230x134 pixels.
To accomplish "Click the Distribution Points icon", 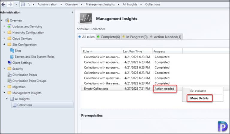I will tap(10, 75).
